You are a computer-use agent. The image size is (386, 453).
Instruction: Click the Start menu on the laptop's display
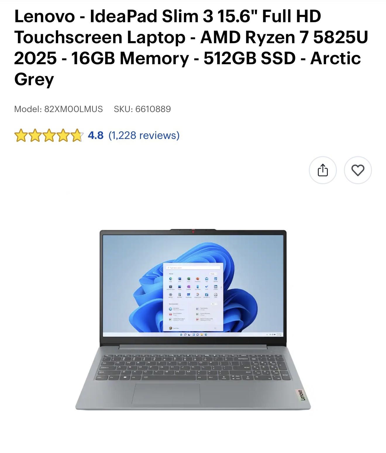pyautogui.click(x=193, y=297)
